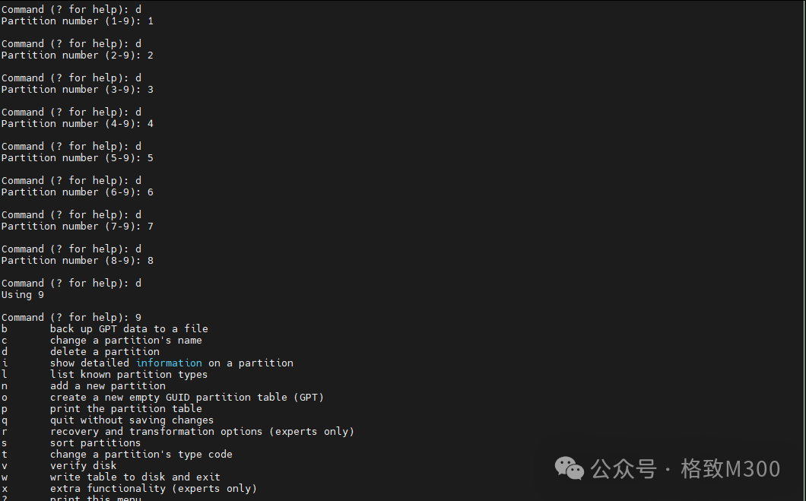Select the "extra functionality (experts only)" entry
Screen dimensions: 806x501
153,488
